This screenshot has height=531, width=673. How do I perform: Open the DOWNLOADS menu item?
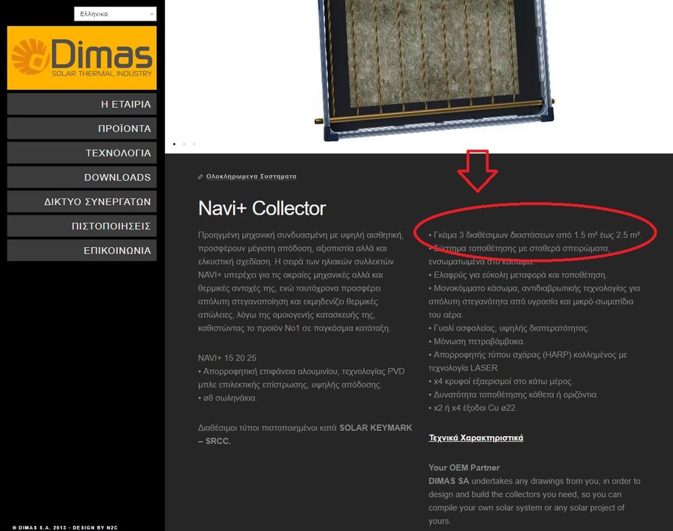click(82, 177)
